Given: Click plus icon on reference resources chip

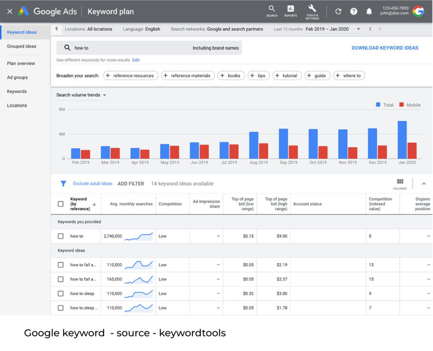Looking at the screenshot, I should tap(108, 76).
